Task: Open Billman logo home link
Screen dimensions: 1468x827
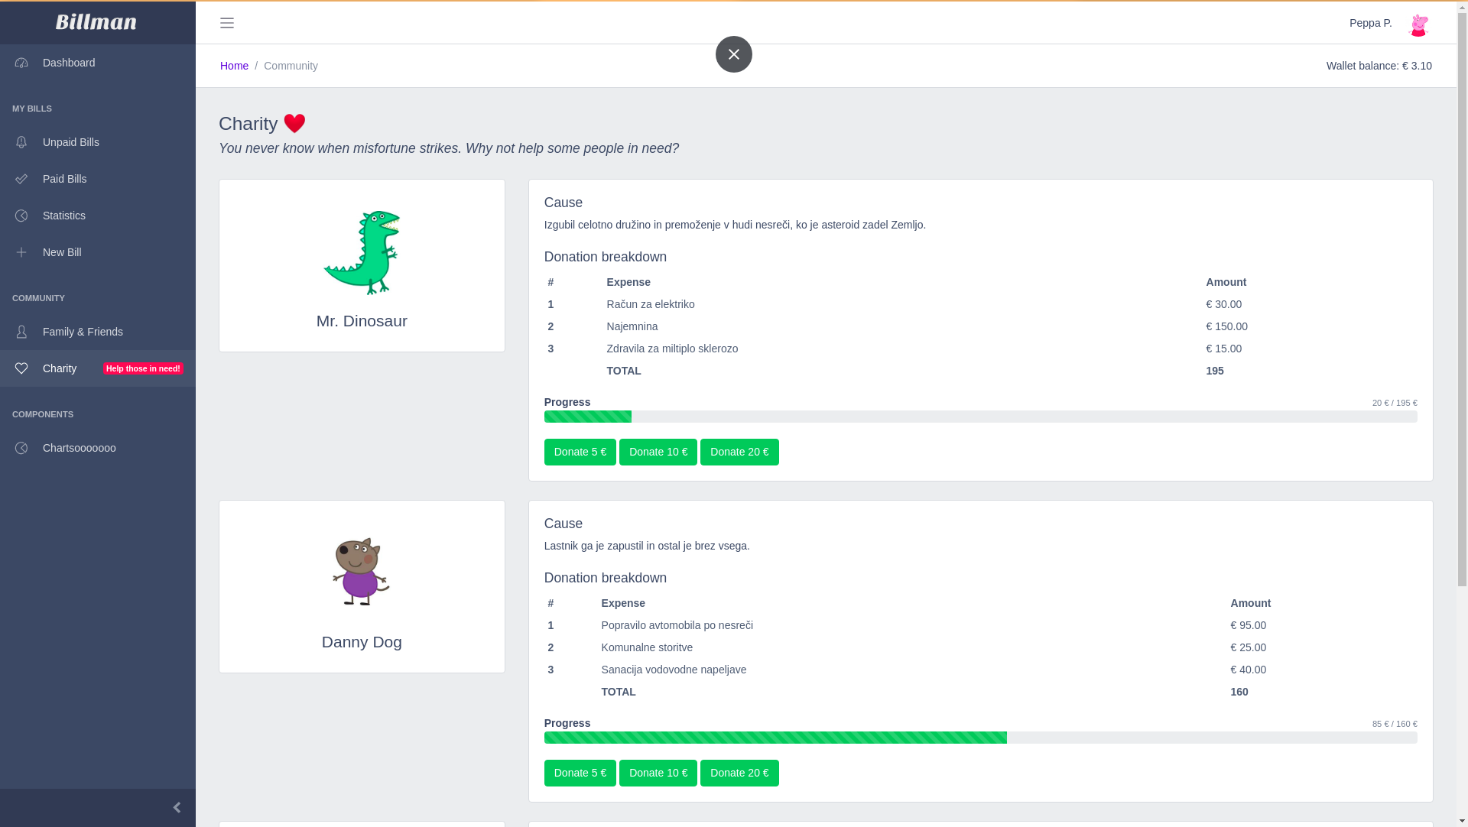Action: pyautogui.click(x=96, y=22)
